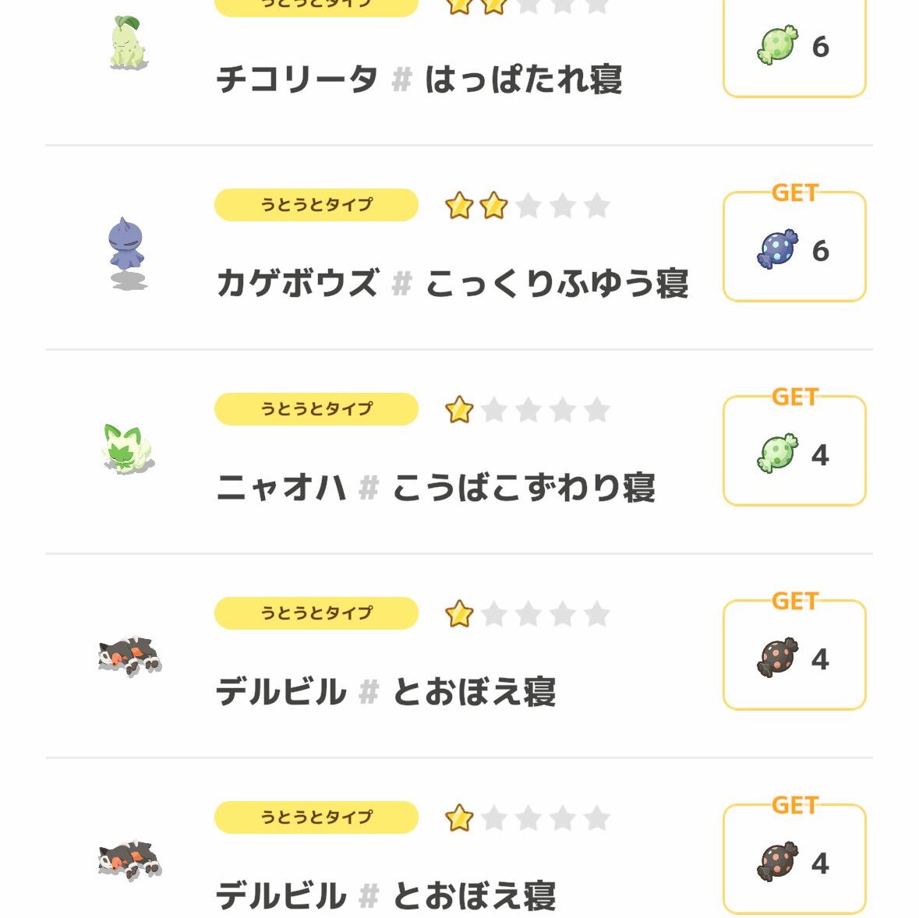
Task: Tap the sprite of the upper デルビル entry
Action: click(x=130, y=655)
